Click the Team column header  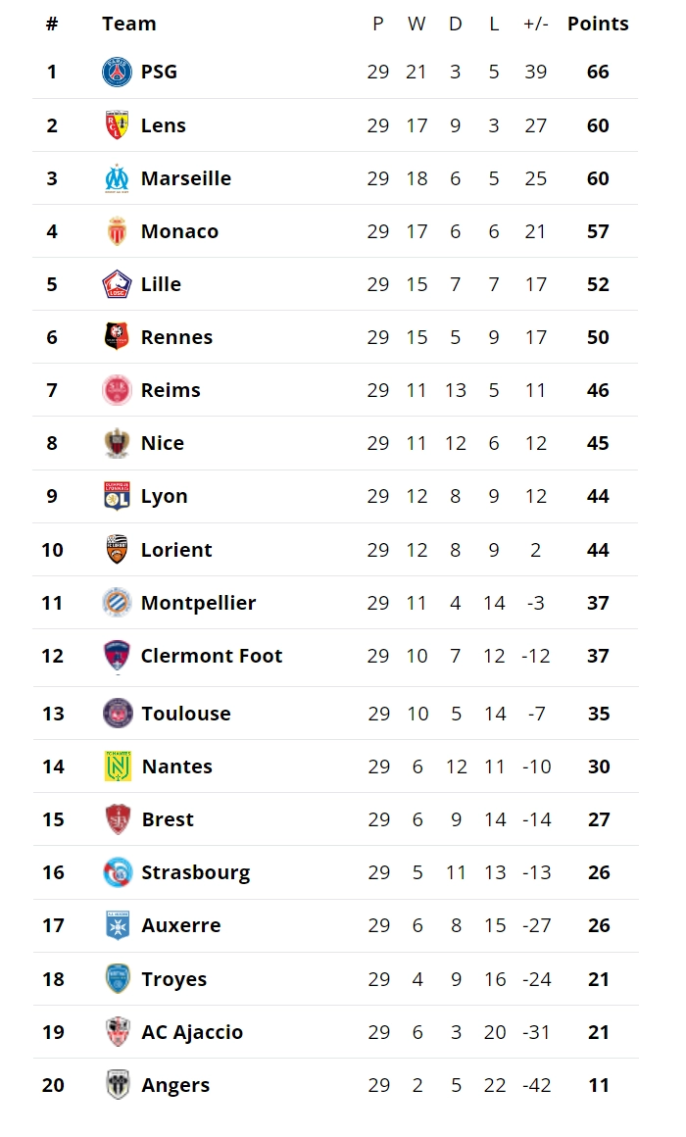[129, 24]
